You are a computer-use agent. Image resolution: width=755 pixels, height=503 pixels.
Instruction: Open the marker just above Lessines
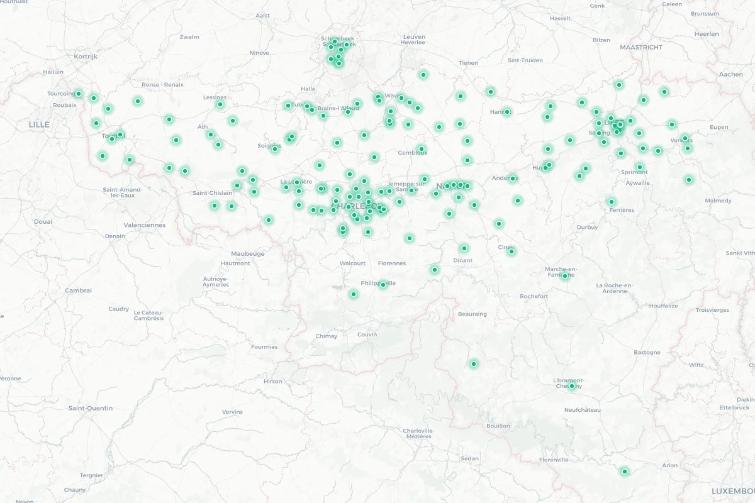pyautogui.click(x=220, y=104)
